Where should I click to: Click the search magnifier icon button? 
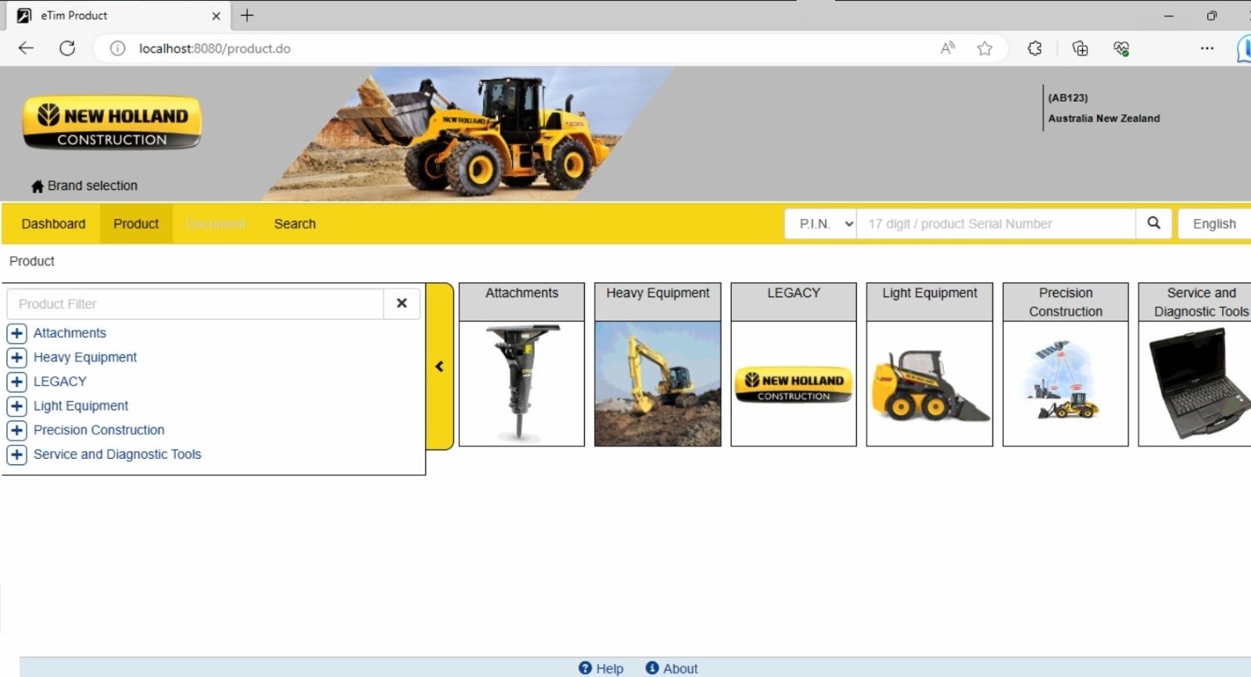coord(1153,224)
